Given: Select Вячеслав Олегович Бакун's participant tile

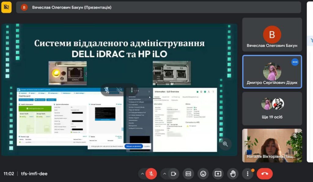Looking at the screenshot, I should (272, 38).
